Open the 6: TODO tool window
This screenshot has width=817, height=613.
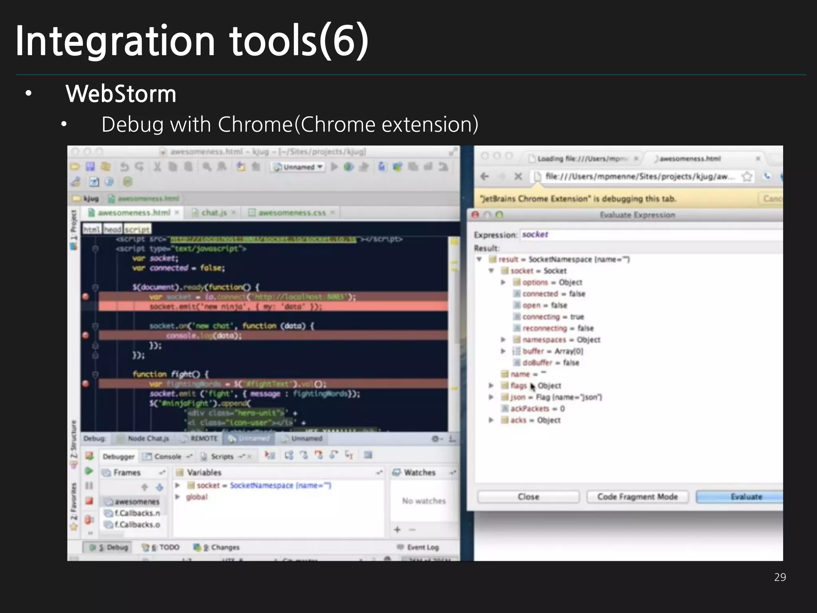pyautogui.click(x=161, y=547)
